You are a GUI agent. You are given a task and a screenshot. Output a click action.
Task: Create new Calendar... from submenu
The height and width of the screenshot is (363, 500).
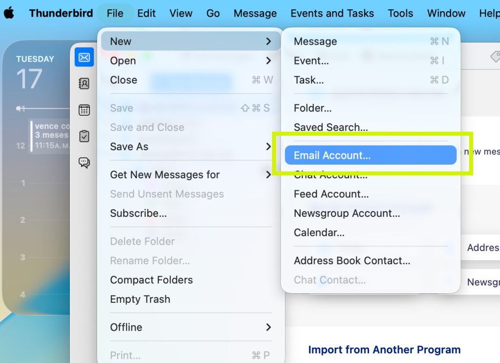(319, 233)
